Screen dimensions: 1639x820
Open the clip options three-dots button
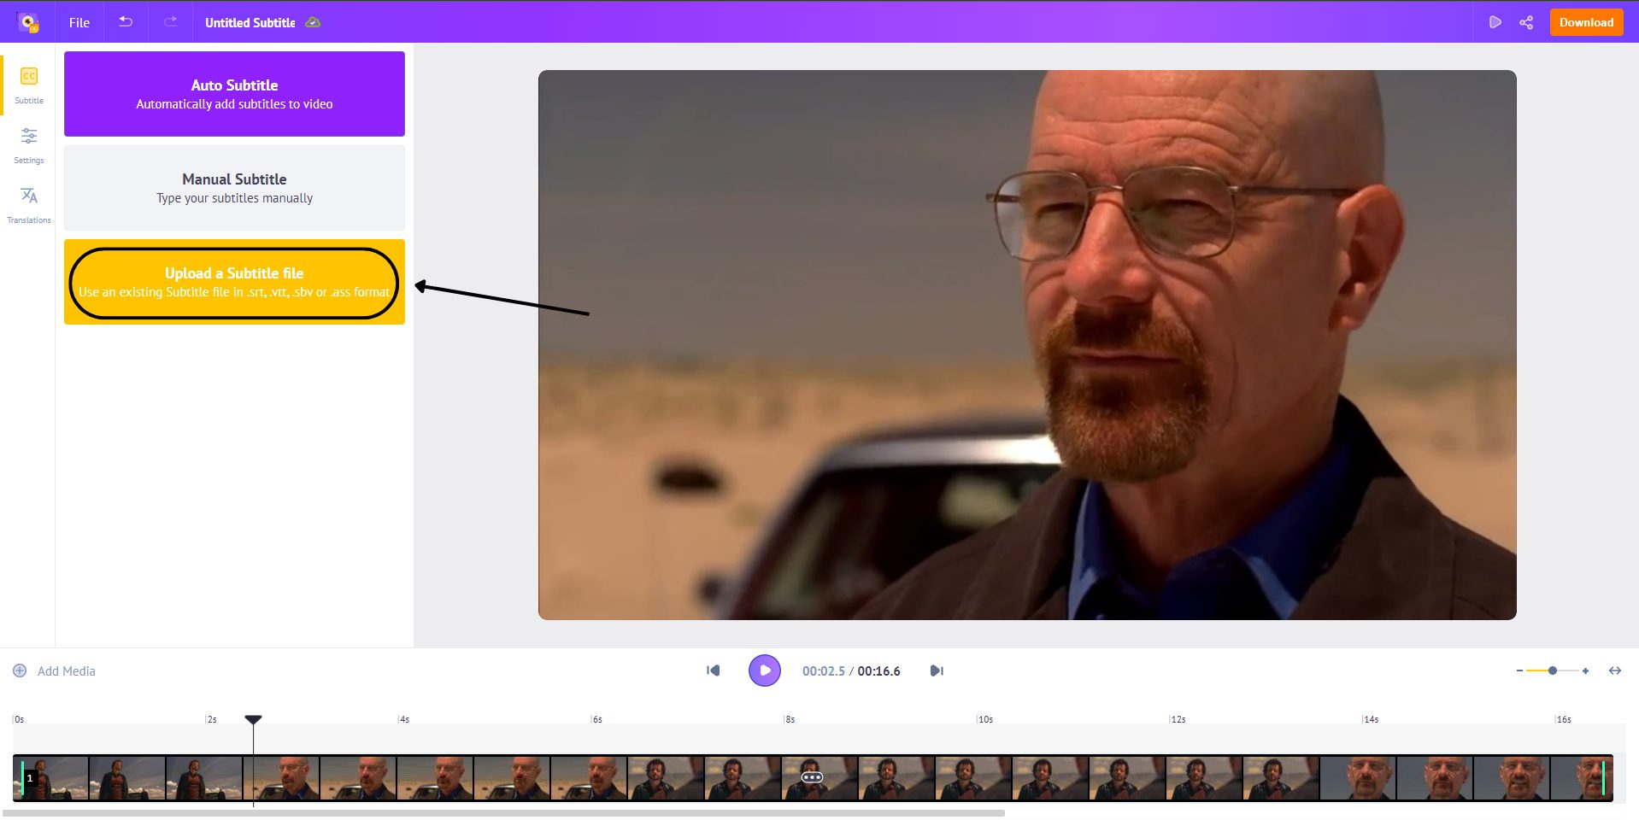812,777
